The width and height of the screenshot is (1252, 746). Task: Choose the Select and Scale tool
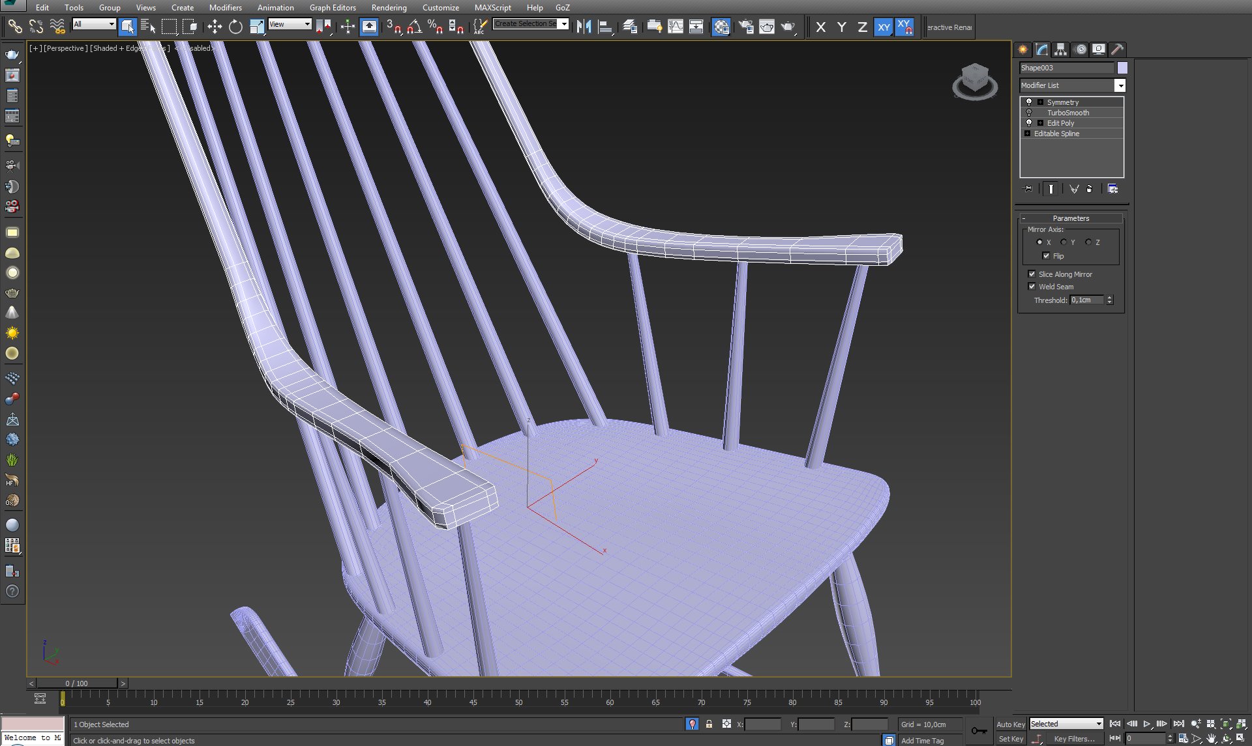point(257,27)
